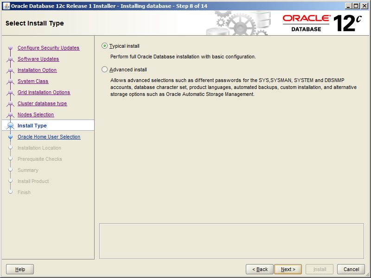Select the current Install Type step
This screenshot has width=371, height=278.
pyautogui.click(x=32, y=126)
